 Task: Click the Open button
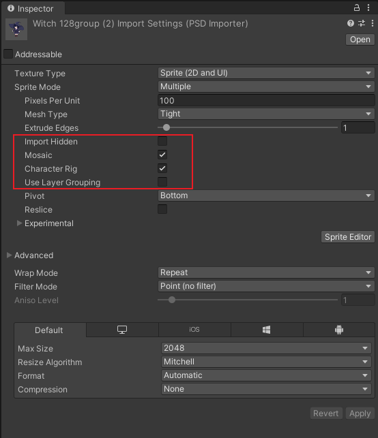360,40
